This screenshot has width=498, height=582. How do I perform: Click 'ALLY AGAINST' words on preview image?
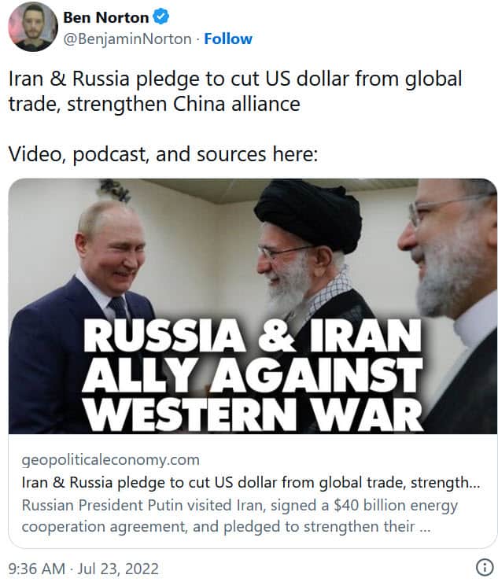click(x=253, y=374)
